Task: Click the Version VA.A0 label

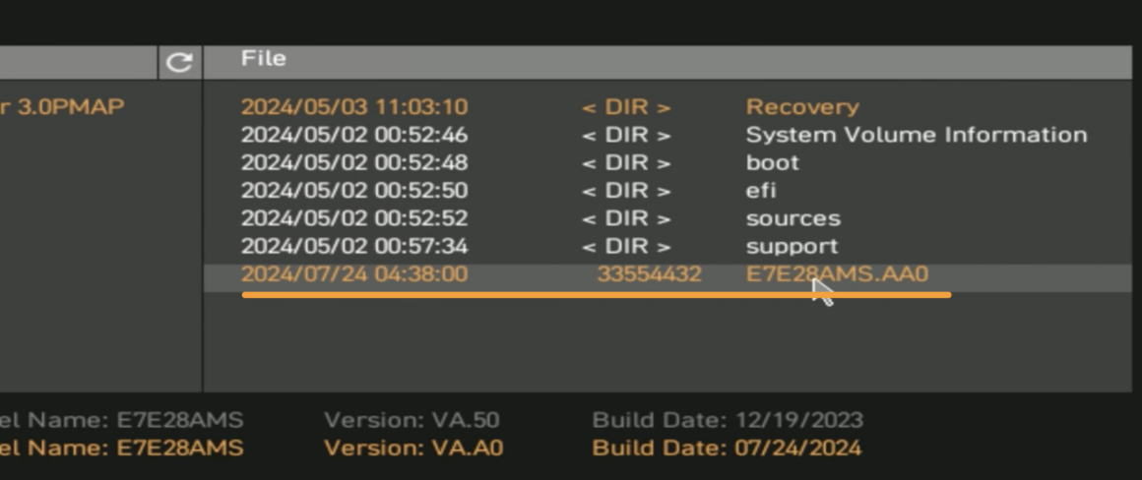Action: coord(413,449)
